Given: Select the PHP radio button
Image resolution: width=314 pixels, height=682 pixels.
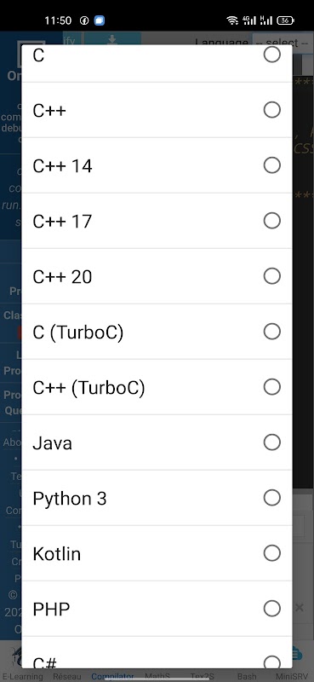Looking at the screenshot, I should coord(271,609).
